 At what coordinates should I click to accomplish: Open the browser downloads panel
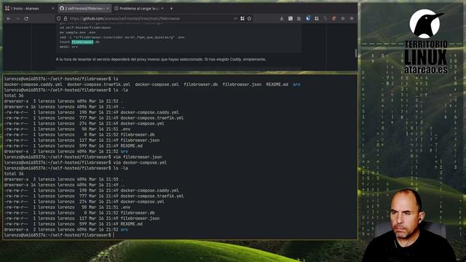(x=282, y=18)
